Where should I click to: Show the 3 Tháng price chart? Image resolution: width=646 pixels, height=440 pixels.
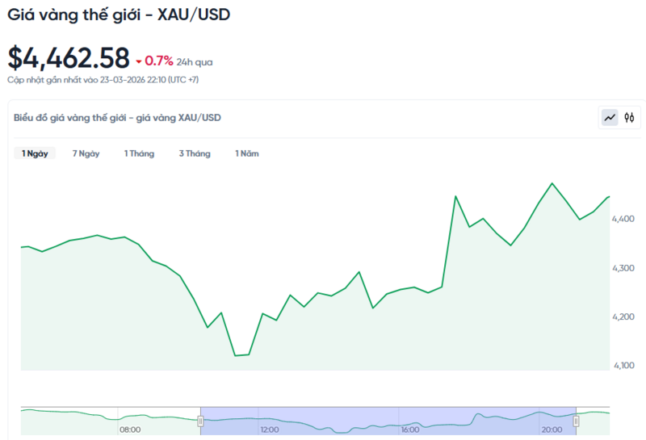pos(195,153)
